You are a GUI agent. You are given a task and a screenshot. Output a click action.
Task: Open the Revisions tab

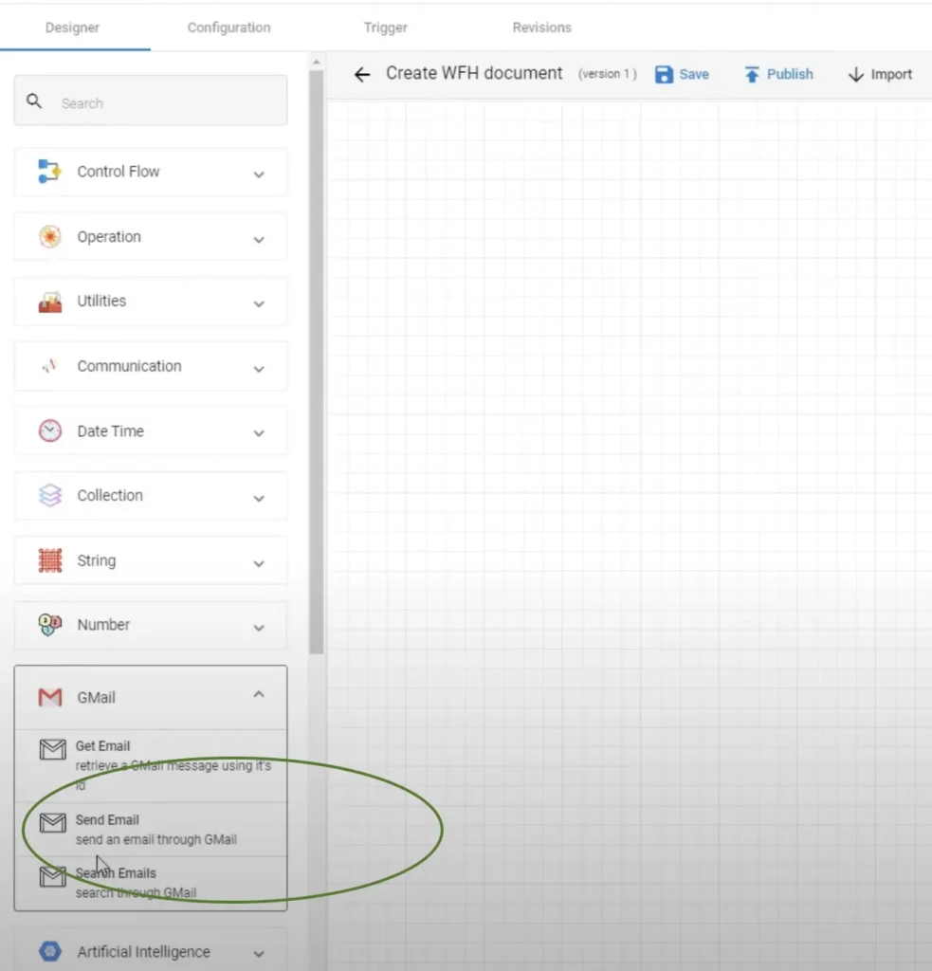tap(542, 27)
